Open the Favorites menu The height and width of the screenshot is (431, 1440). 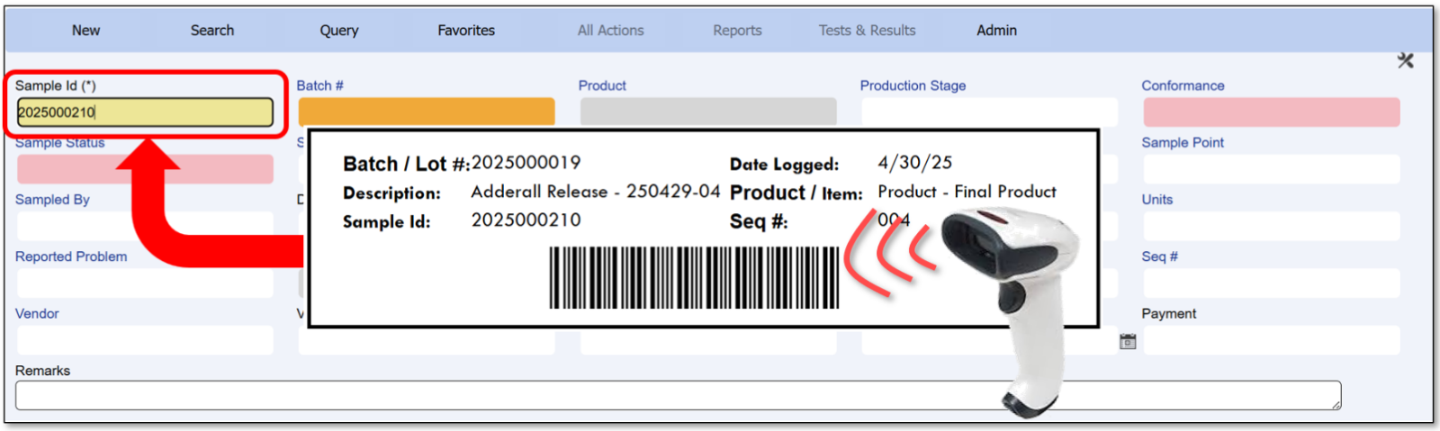[465, 31]
